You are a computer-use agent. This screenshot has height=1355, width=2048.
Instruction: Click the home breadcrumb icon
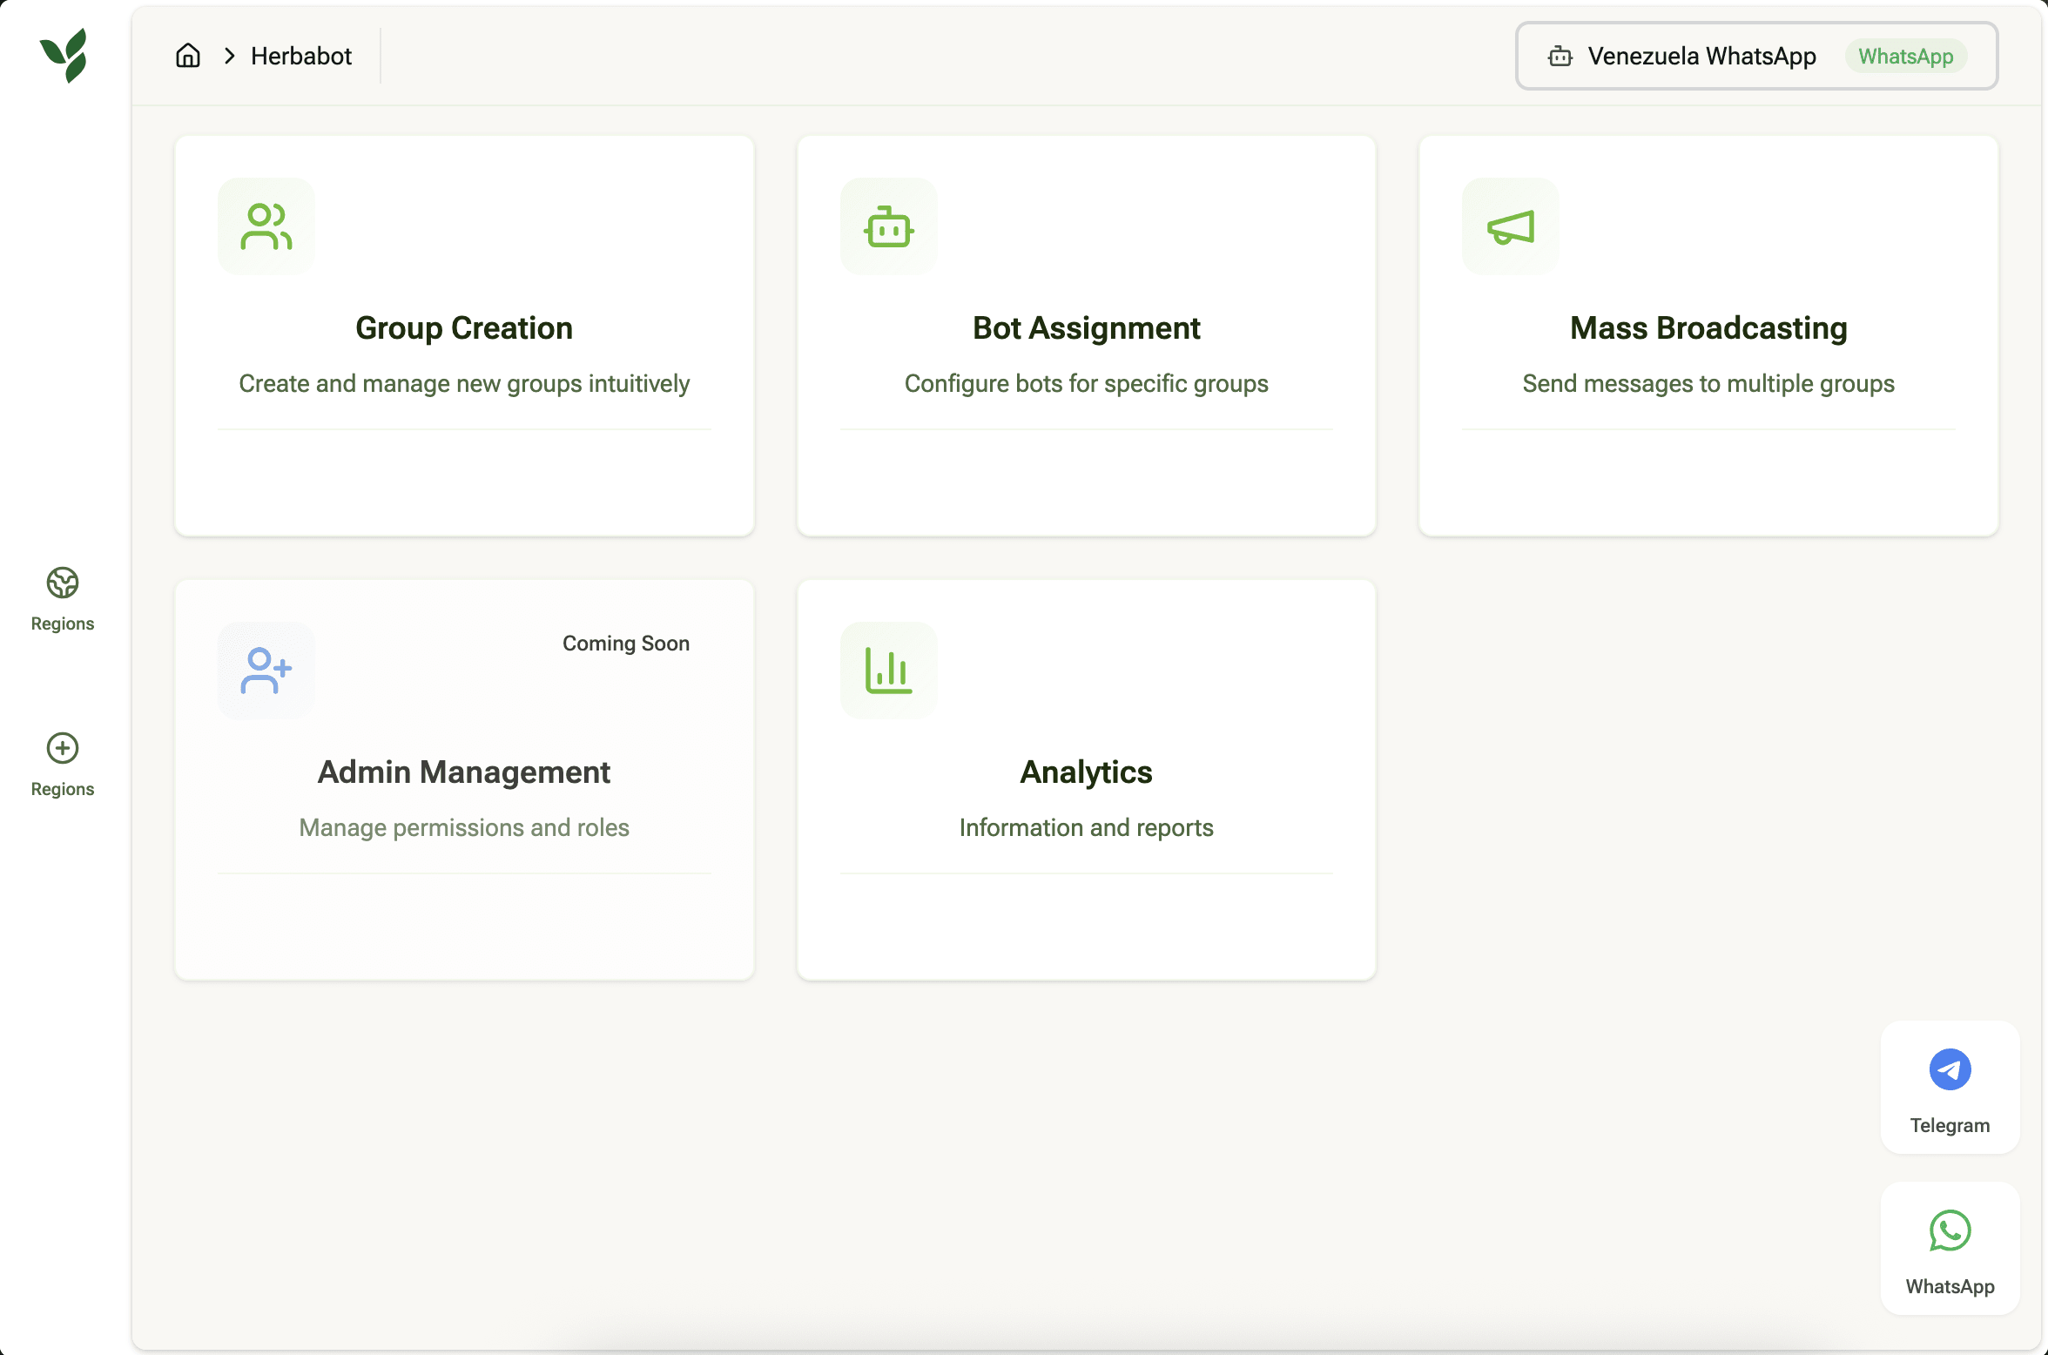(x=188, y=56)
